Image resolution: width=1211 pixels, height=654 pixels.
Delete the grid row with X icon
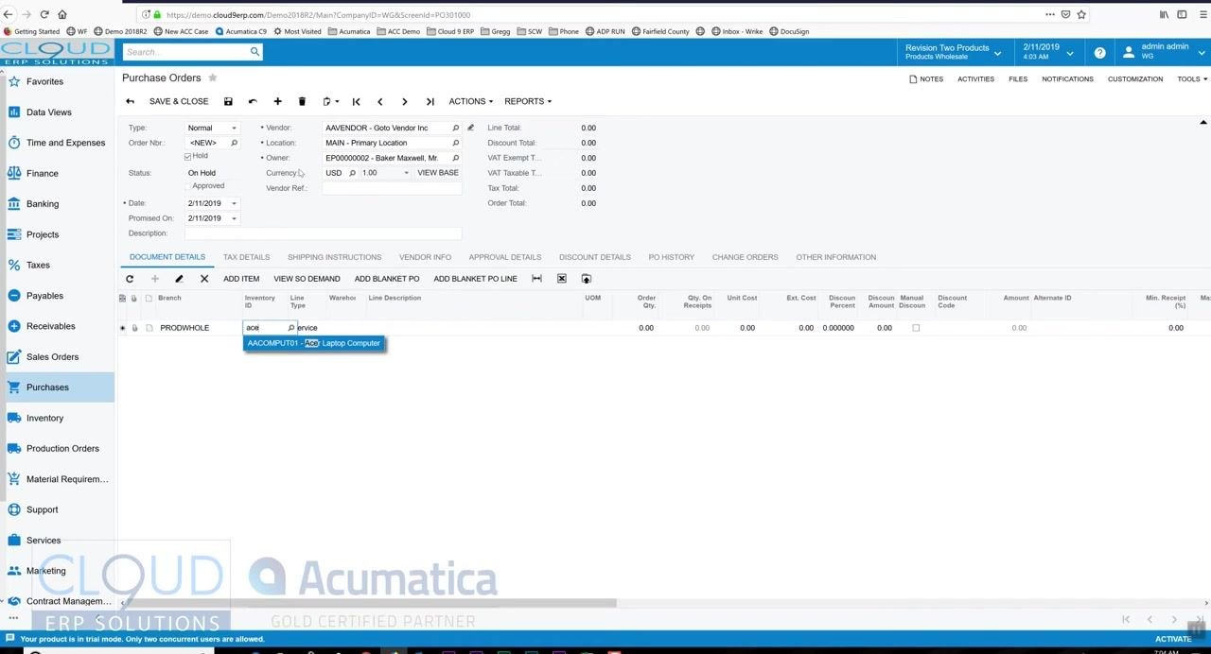(203, 279)
